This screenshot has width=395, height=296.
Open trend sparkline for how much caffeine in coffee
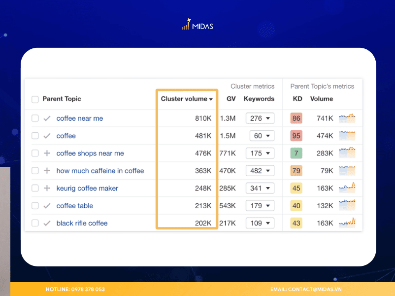[347, 171]
